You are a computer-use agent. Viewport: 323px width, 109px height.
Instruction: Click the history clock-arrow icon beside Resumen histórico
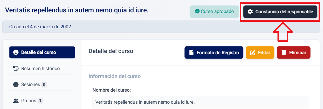(16, 68)
